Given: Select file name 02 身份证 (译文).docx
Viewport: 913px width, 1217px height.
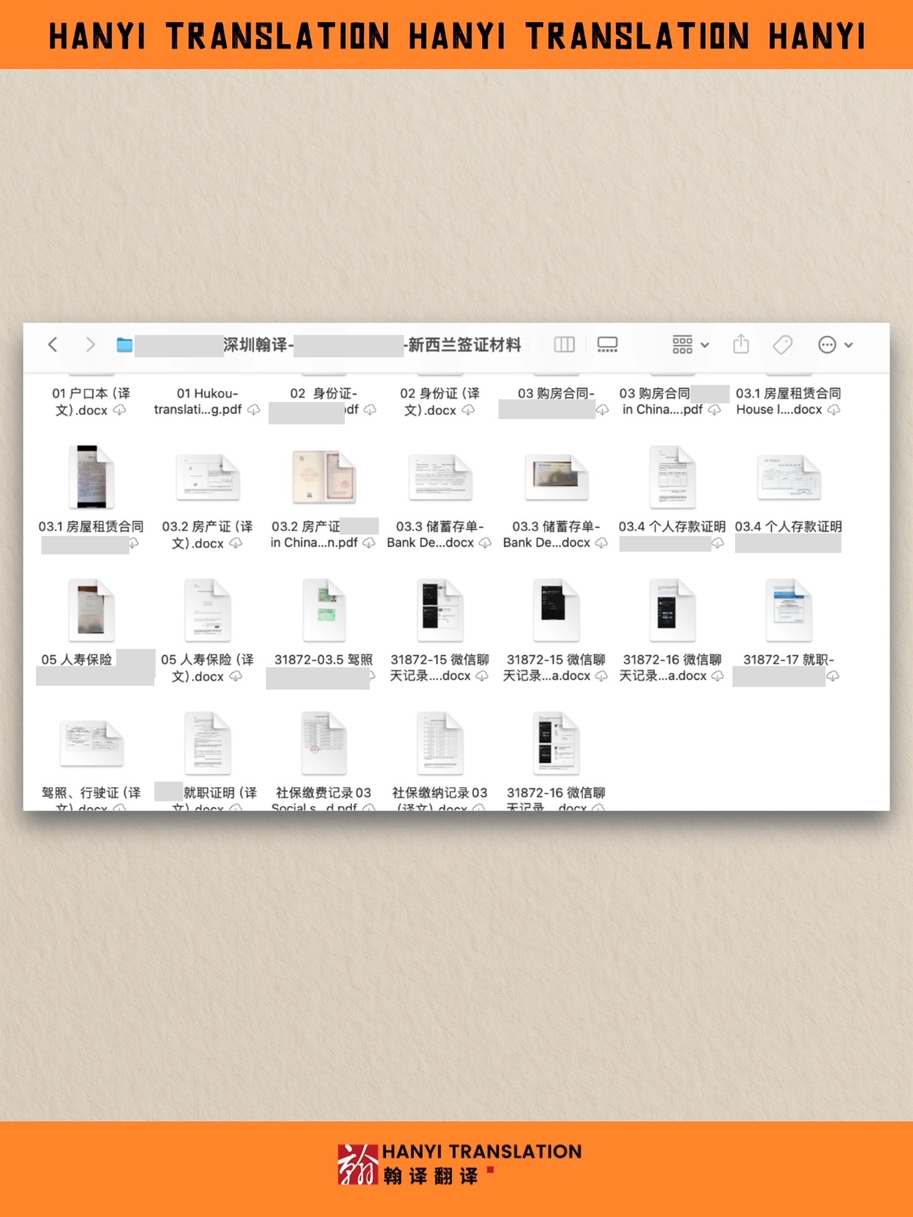Looking at the screenshot, I should [x=440, y=402].
